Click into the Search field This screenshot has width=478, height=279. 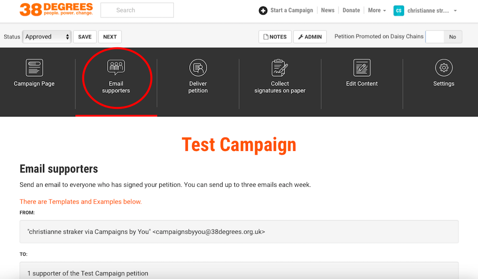(137, 10)
